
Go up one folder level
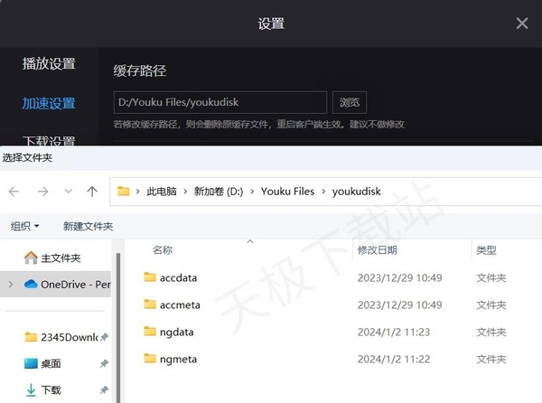click(92, 192)
